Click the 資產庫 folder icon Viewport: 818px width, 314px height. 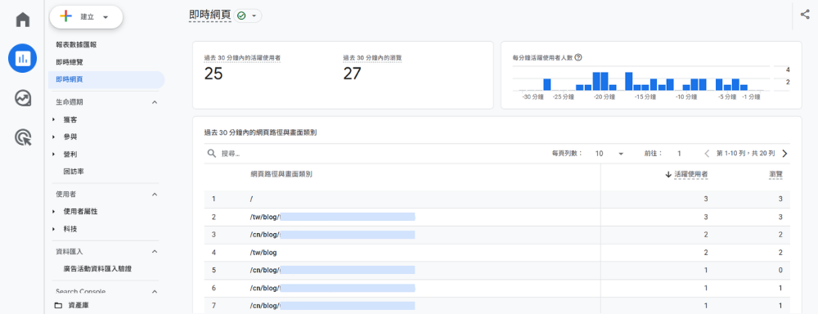(x=57, y=305)
